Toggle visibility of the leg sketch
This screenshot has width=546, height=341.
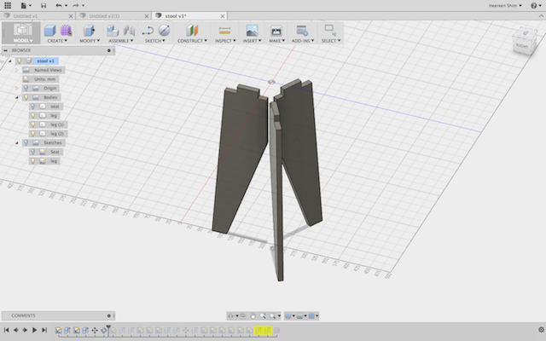(x=33, y=161)
